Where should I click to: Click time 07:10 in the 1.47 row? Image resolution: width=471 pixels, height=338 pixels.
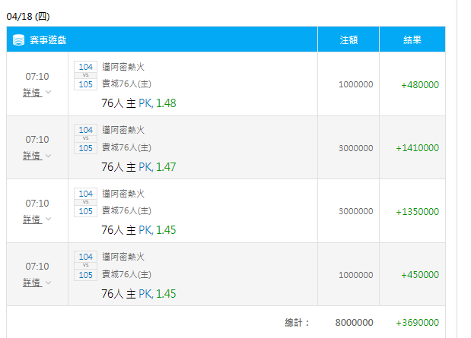(x=37, y=140)
